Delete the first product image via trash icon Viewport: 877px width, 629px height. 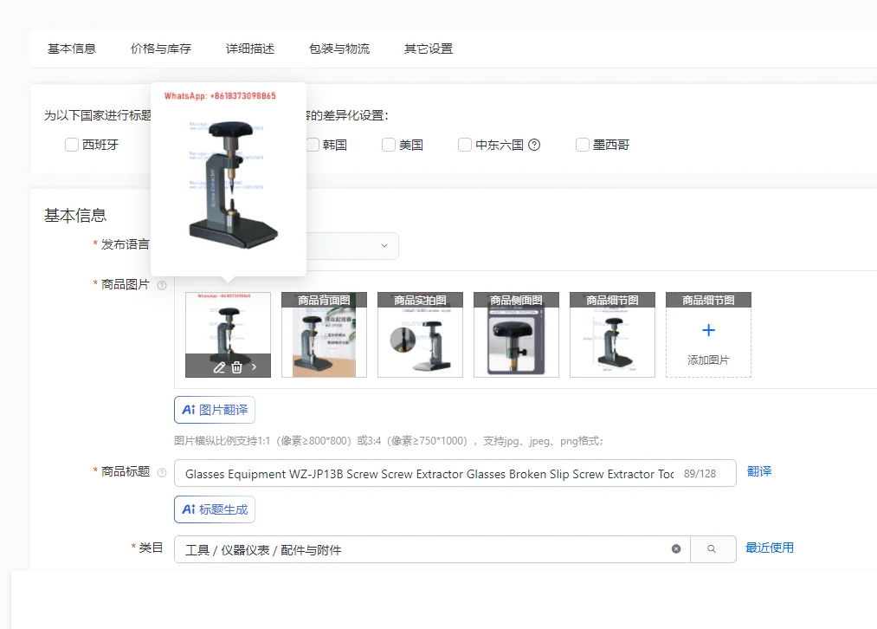point(236,367)
